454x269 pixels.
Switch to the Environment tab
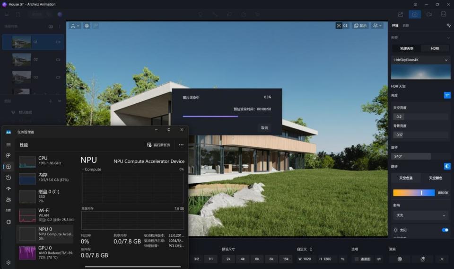pyautogui.click(x=395, y=26)
